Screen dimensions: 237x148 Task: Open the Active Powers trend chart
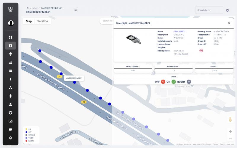pyautogui.click(x=179, y=66)
